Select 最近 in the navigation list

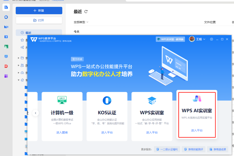[39, 32]
